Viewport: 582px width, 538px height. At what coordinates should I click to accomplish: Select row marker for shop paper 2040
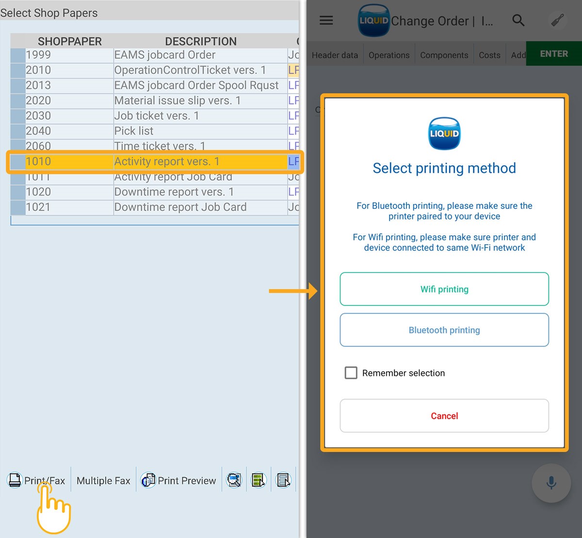(18, 131)
